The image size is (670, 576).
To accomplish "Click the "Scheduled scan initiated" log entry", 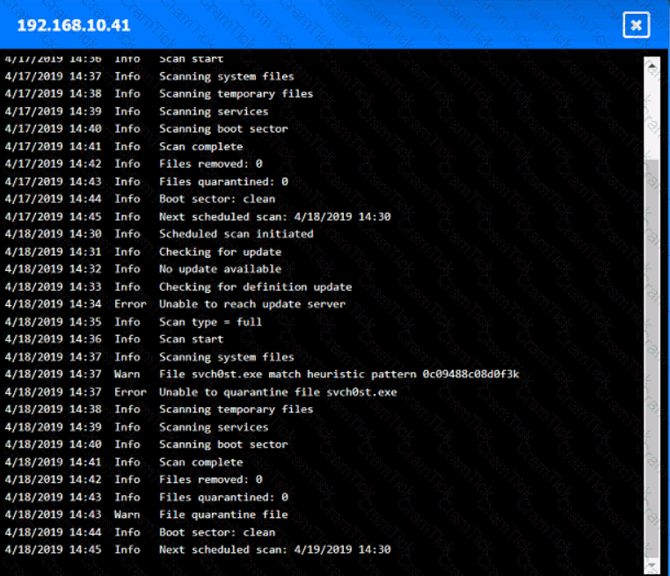I will coord(236,234).
